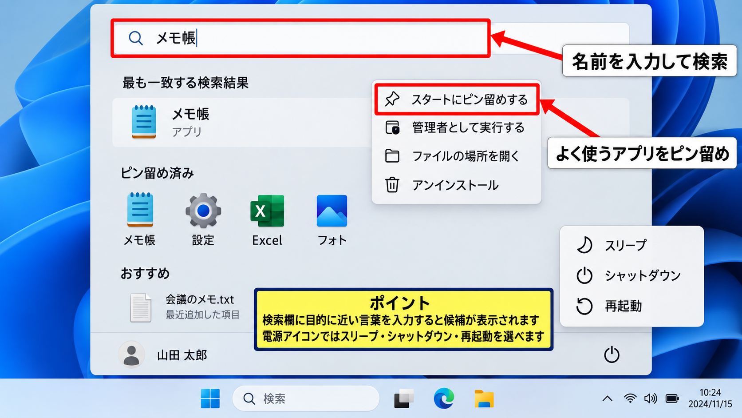Screen dimensions: 742x418
Task: Launch Microsoft Edge from taskbar
Action: 444,398
